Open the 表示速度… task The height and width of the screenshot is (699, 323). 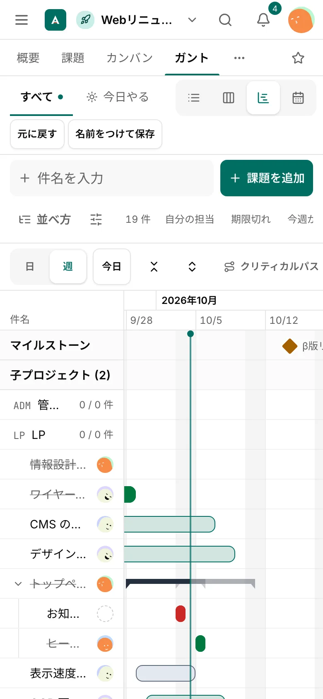pyautogui.click(x=58, y=673)
